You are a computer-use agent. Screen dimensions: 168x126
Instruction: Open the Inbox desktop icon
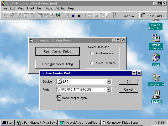point(156,57)
